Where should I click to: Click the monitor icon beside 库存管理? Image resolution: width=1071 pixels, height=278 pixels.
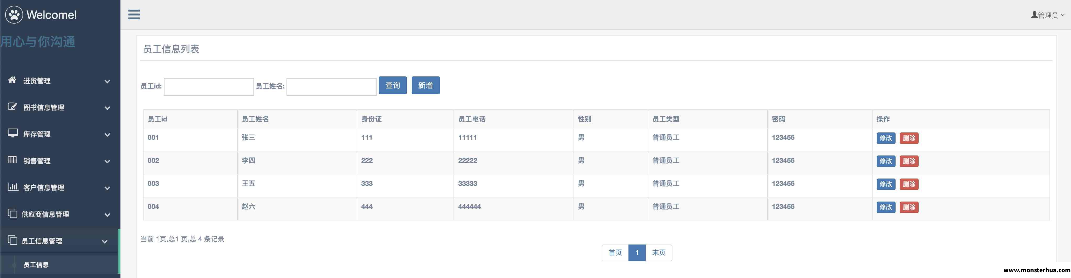pos(13,133)
